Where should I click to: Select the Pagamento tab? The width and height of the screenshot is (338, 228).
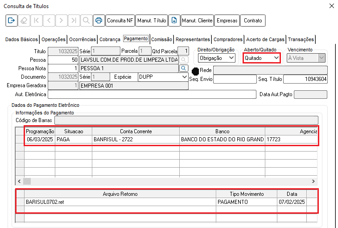[x=136, y=39]
